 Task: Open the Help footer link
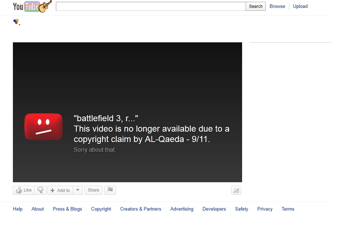pyautogui.click(x=18, y=209)
